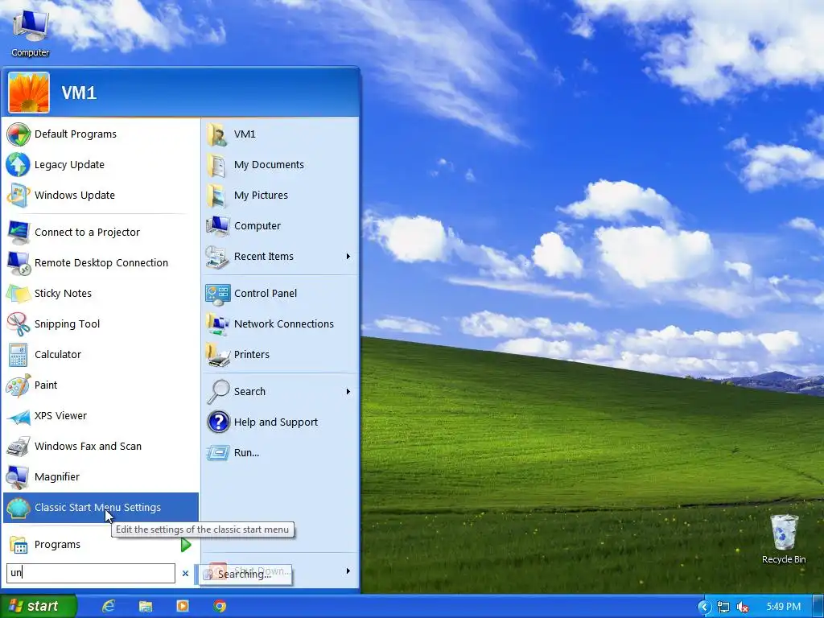The height and width of the screenshot is (618, 824).
Task: Open XPS Viewer paper plane icon
Action: (19, 416)
